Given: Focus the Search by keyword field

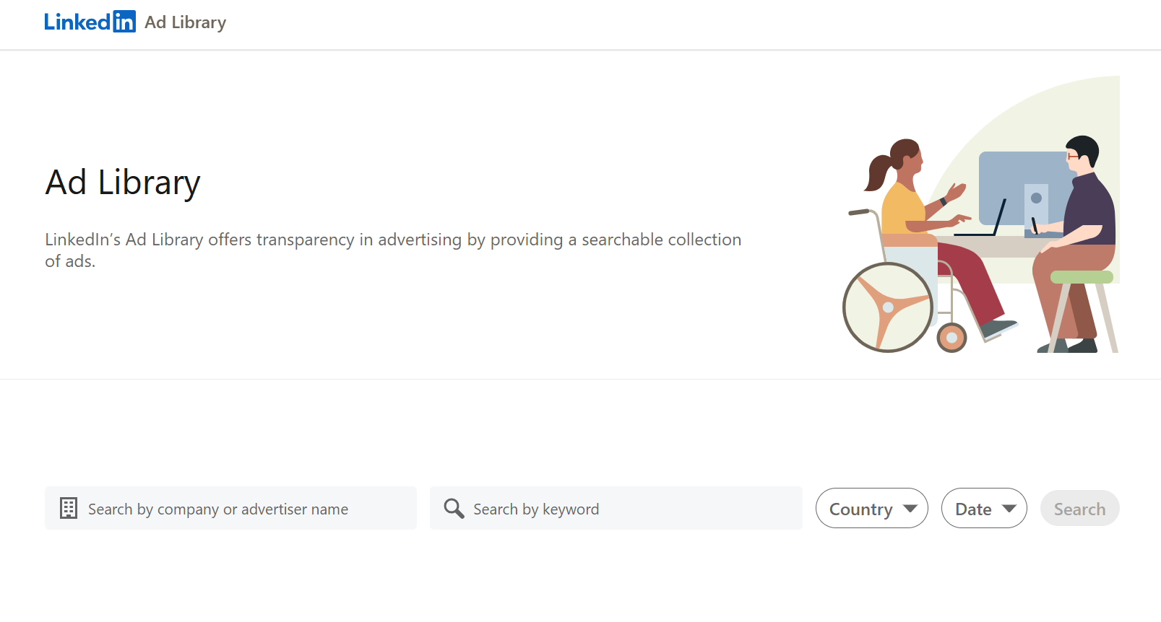Looking at the screenshot, I should (629, 509).
